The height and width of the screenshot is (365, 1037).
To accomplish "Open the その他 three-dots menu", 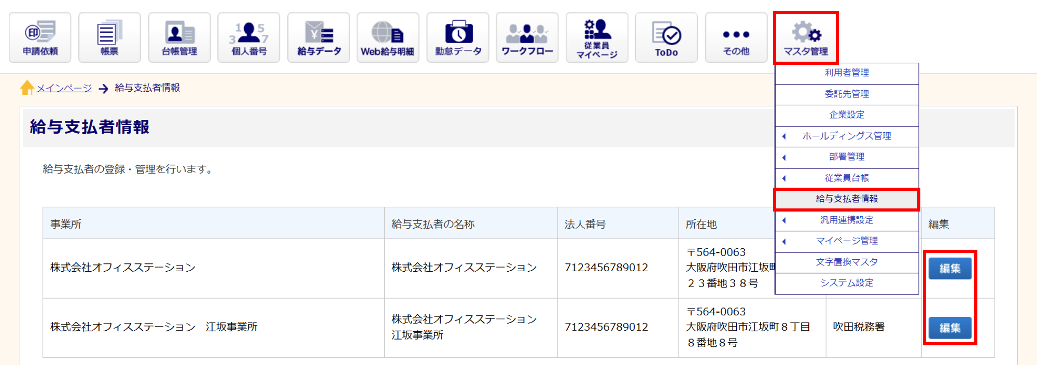I will [x=736, y=37].
